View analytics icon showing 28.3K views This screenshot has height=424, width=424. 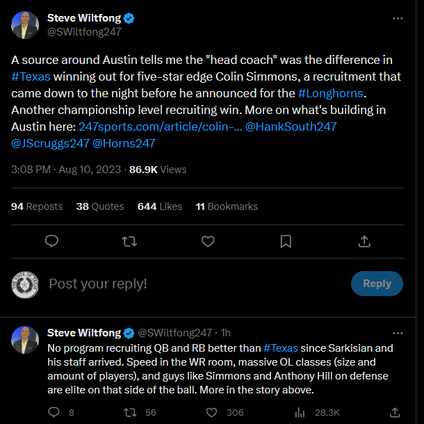300,412
